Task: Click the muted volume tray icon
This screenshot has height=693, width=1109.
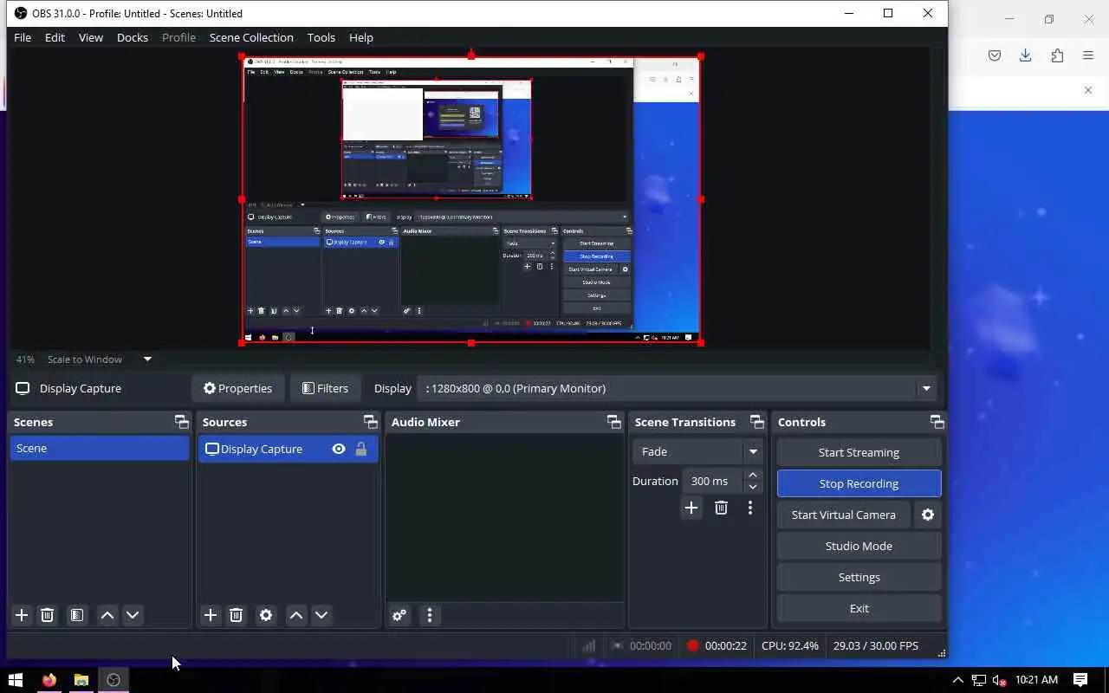Action: click(999, 680)
